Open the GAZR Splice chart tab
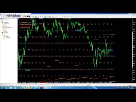This screenshot has height=102, width=136. (x=28, y=84)
